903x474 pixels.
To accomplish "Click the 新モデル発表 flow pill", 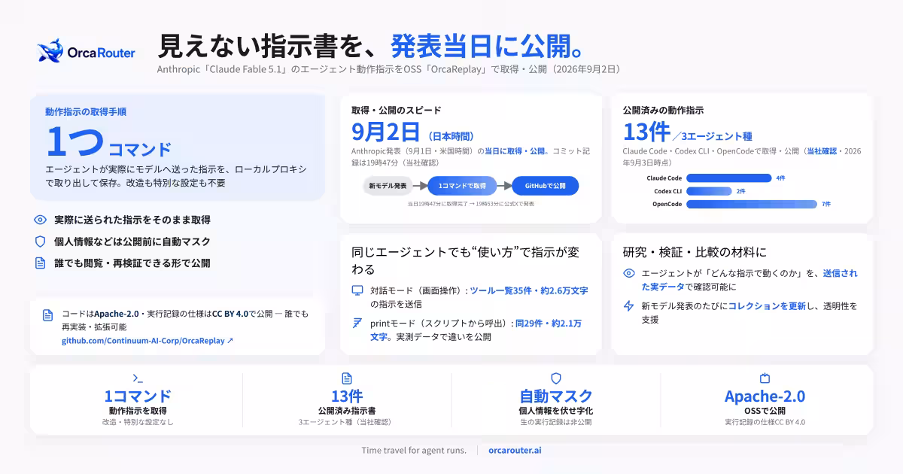I will (x=388, y=185).
